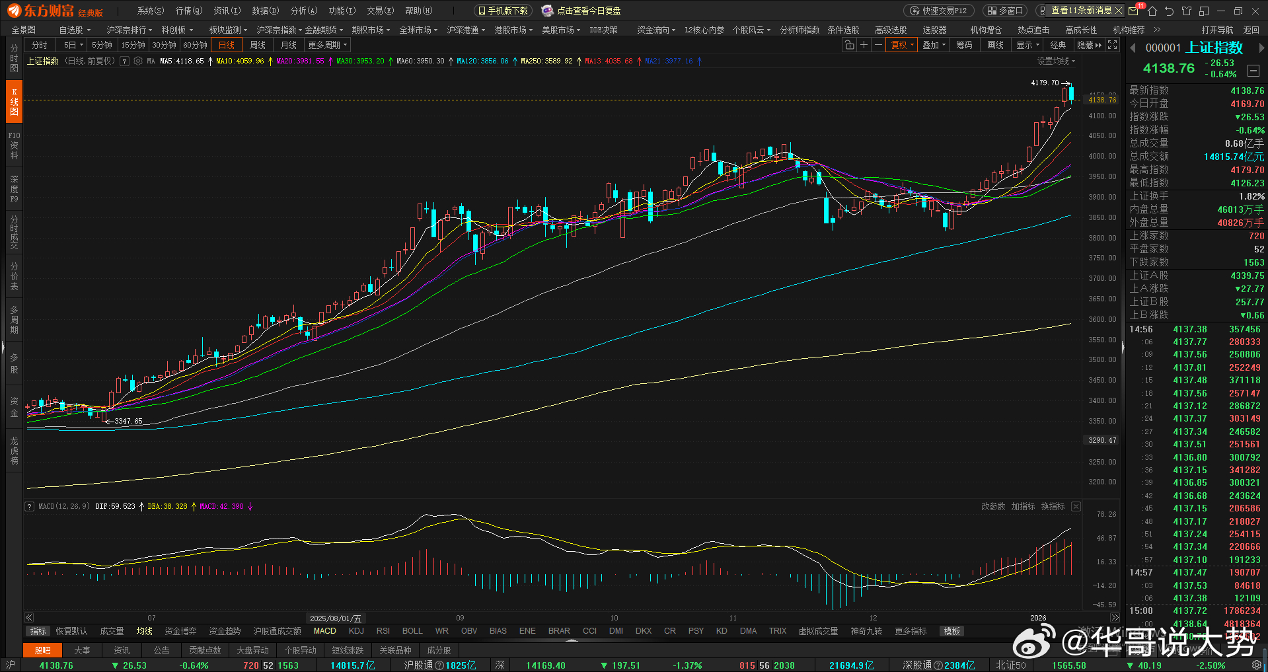Select the 日线 daily period

(227, 45)
